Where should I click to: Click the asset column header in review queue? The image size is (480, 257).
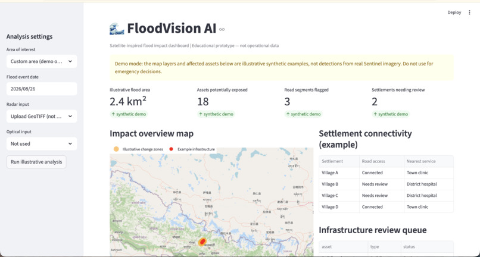coord(344,247)
